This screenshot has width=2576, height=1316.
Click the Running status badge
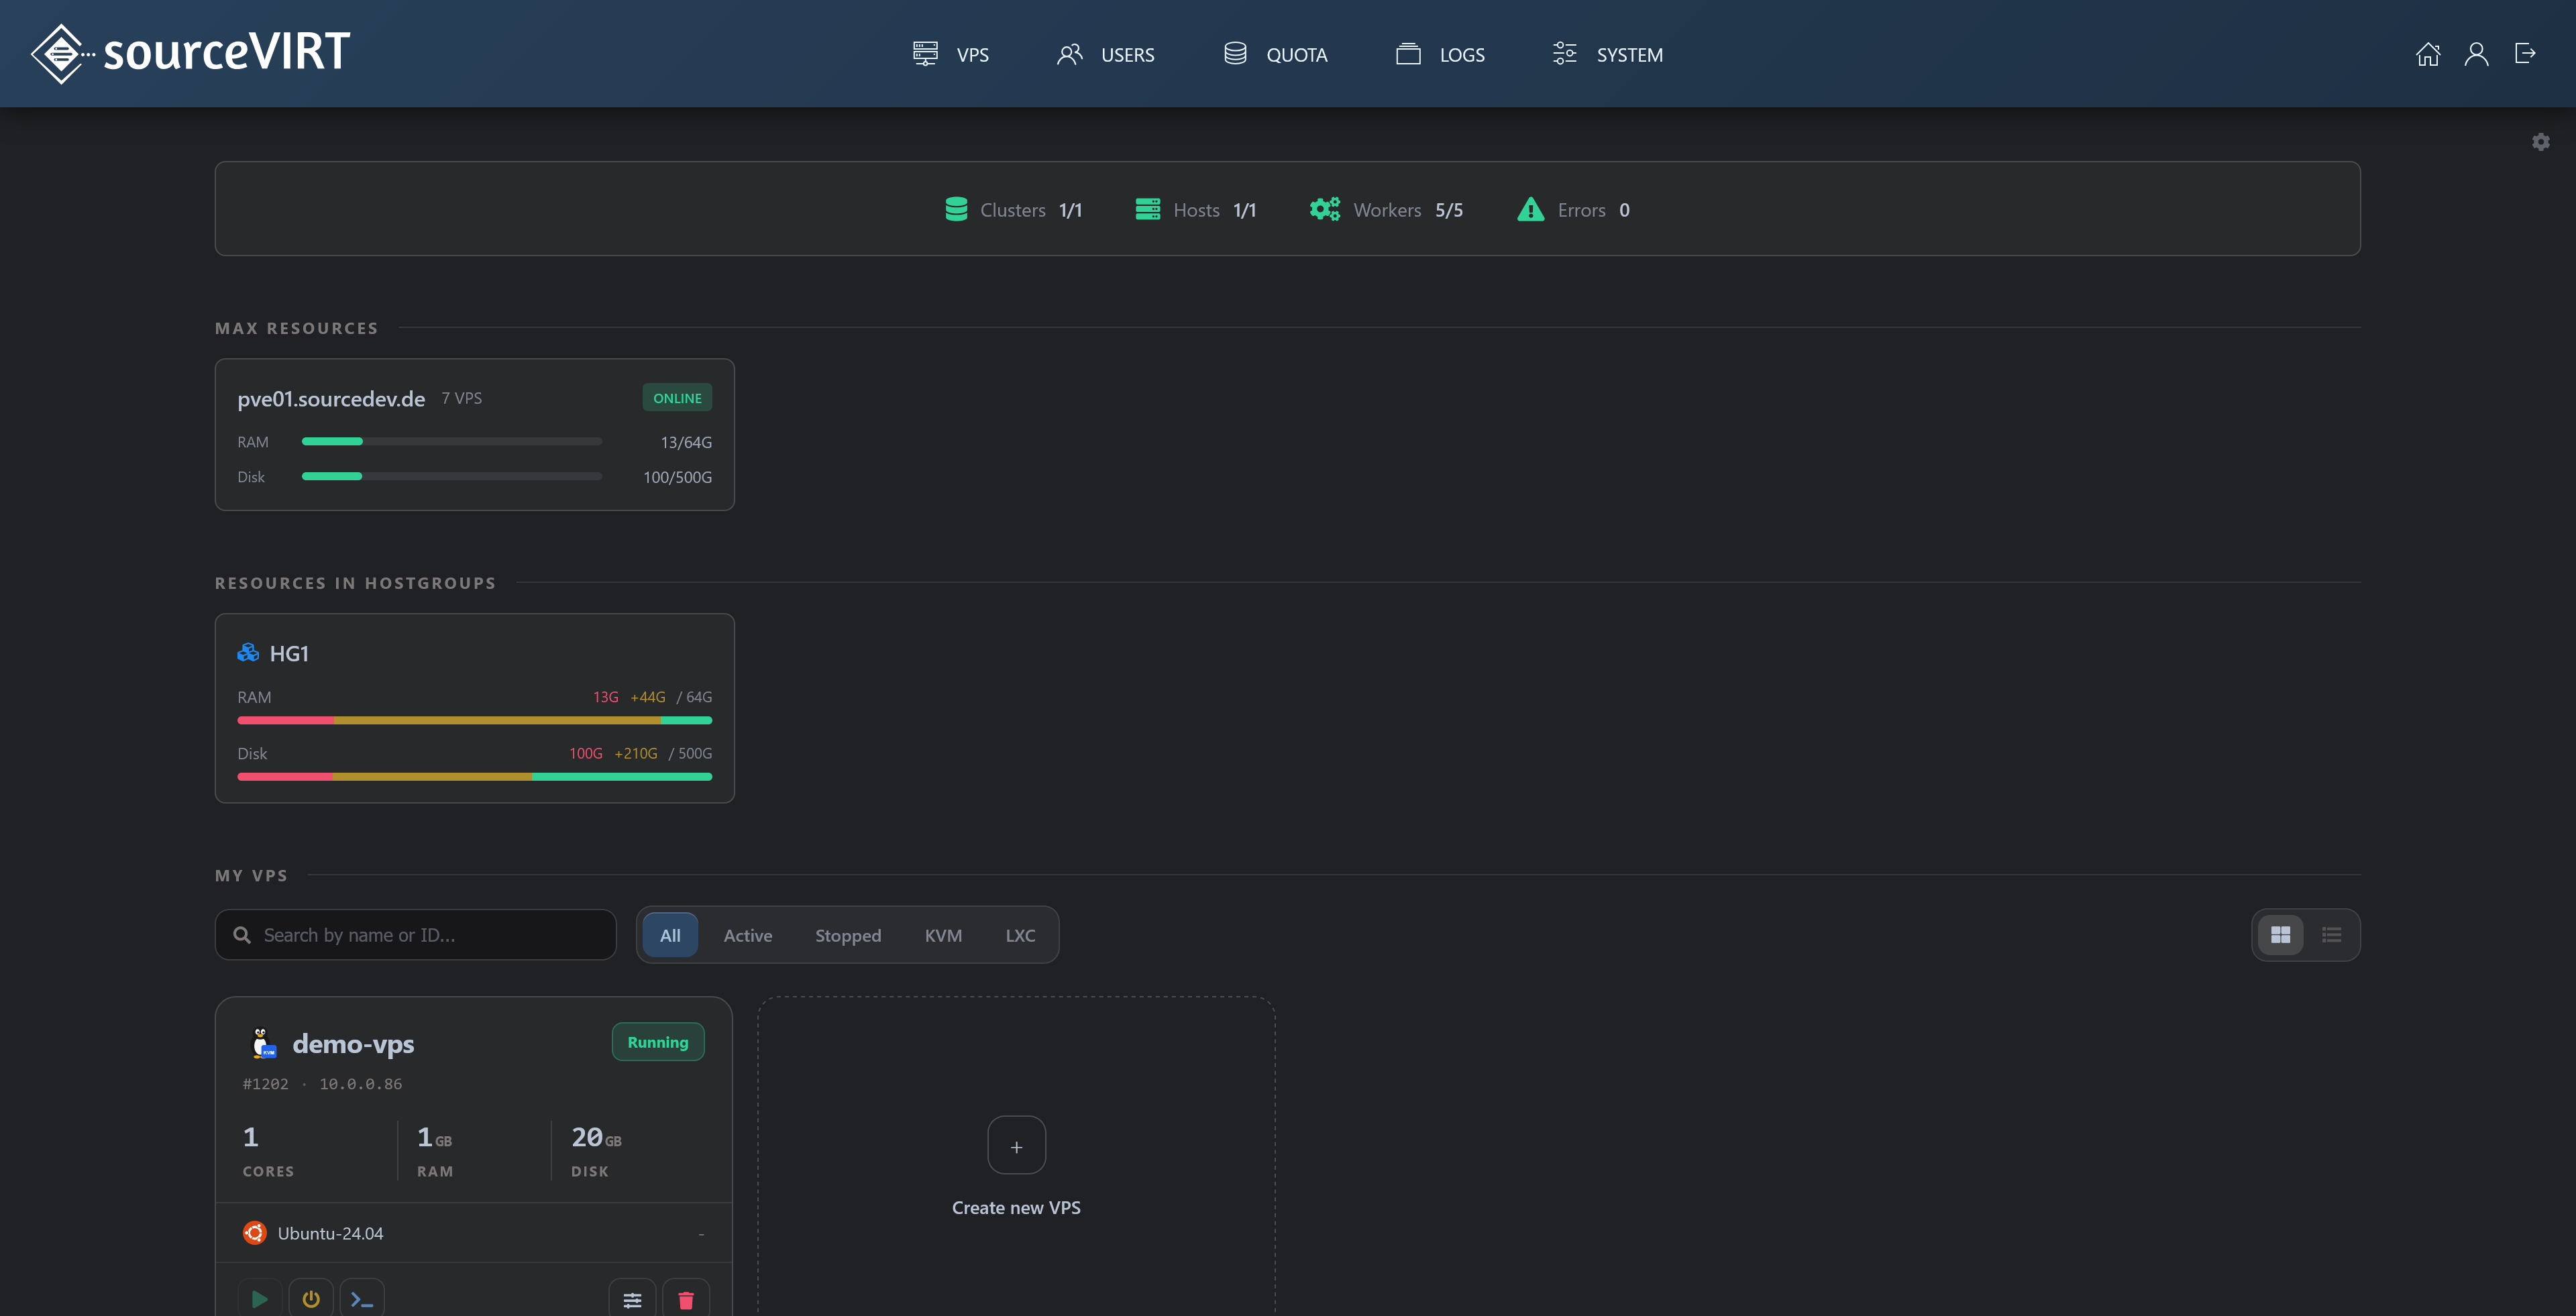(658, 1042)
